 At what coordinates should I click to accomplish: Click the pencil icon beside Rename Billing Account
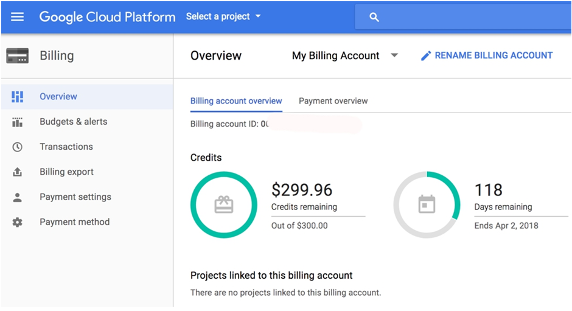click(x=426, y=56)
